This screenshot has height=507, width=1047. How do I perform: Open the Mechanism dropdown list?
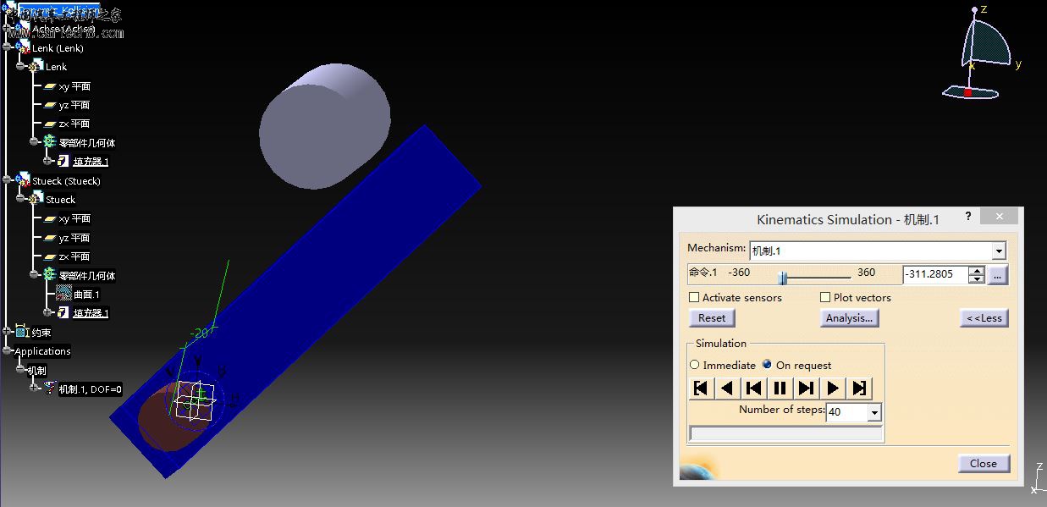999,251
